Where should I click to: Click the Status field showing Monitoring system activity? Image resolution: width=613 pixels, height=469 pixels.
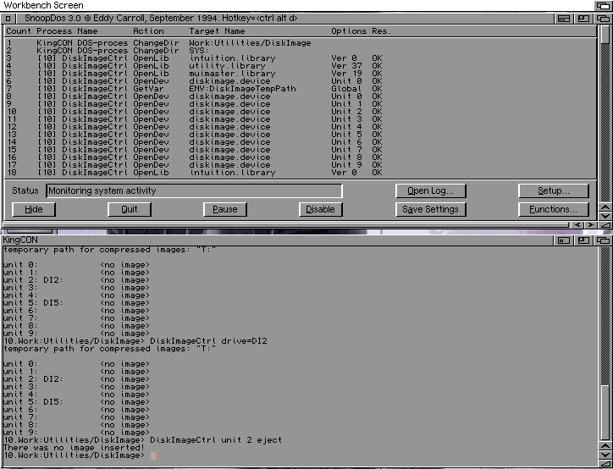(194, 190)
